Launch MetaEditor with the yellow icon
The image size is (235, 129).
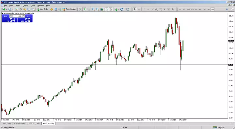click(x=52, y=9)
